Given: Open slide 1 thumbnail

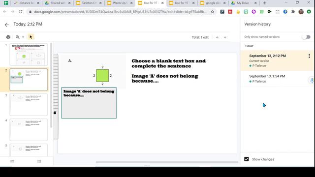Looking at the screenshot, I should point(29,55).
